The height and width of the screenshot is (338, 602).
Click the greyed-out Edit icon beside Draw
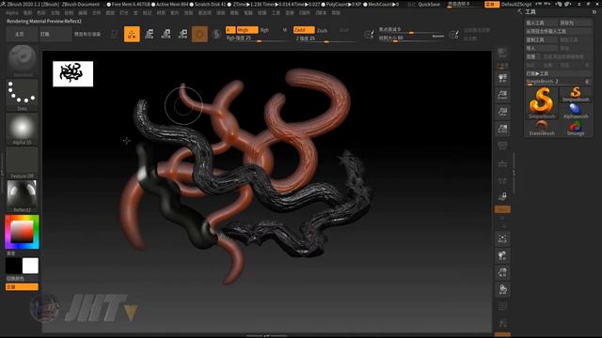[x=114, y=34]
